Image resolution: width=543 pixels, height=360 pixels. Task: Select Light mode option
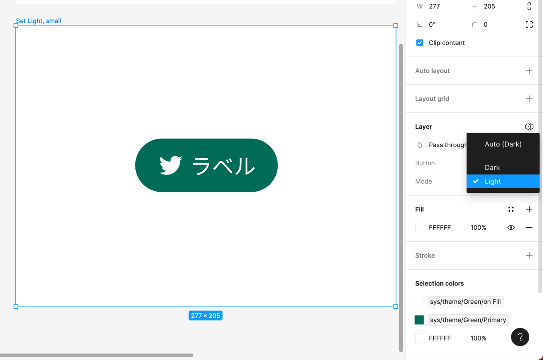coord(503,181)
